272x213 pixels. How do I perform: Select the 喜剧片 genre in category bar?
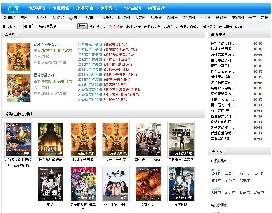[26, 18]
